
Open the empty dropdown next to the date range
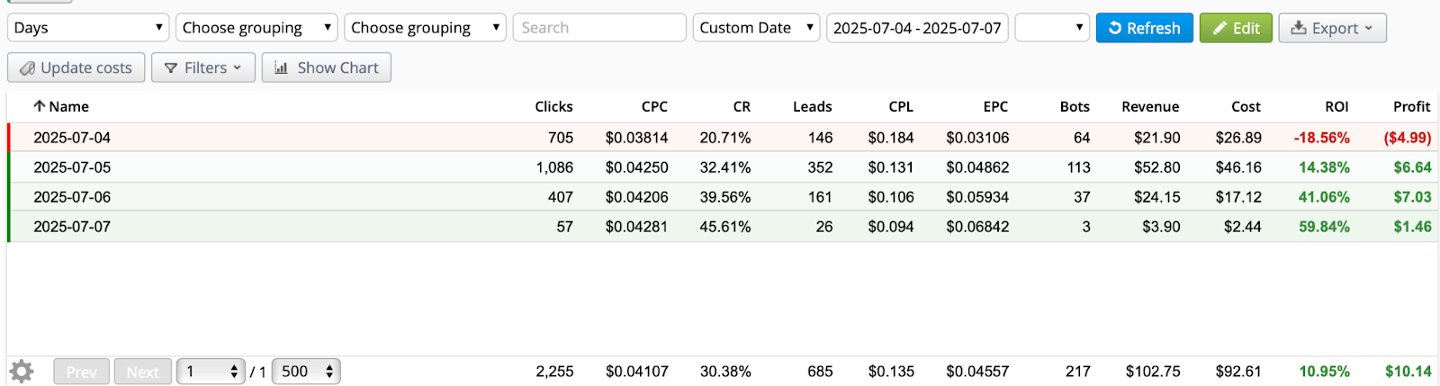[1052, 28]
